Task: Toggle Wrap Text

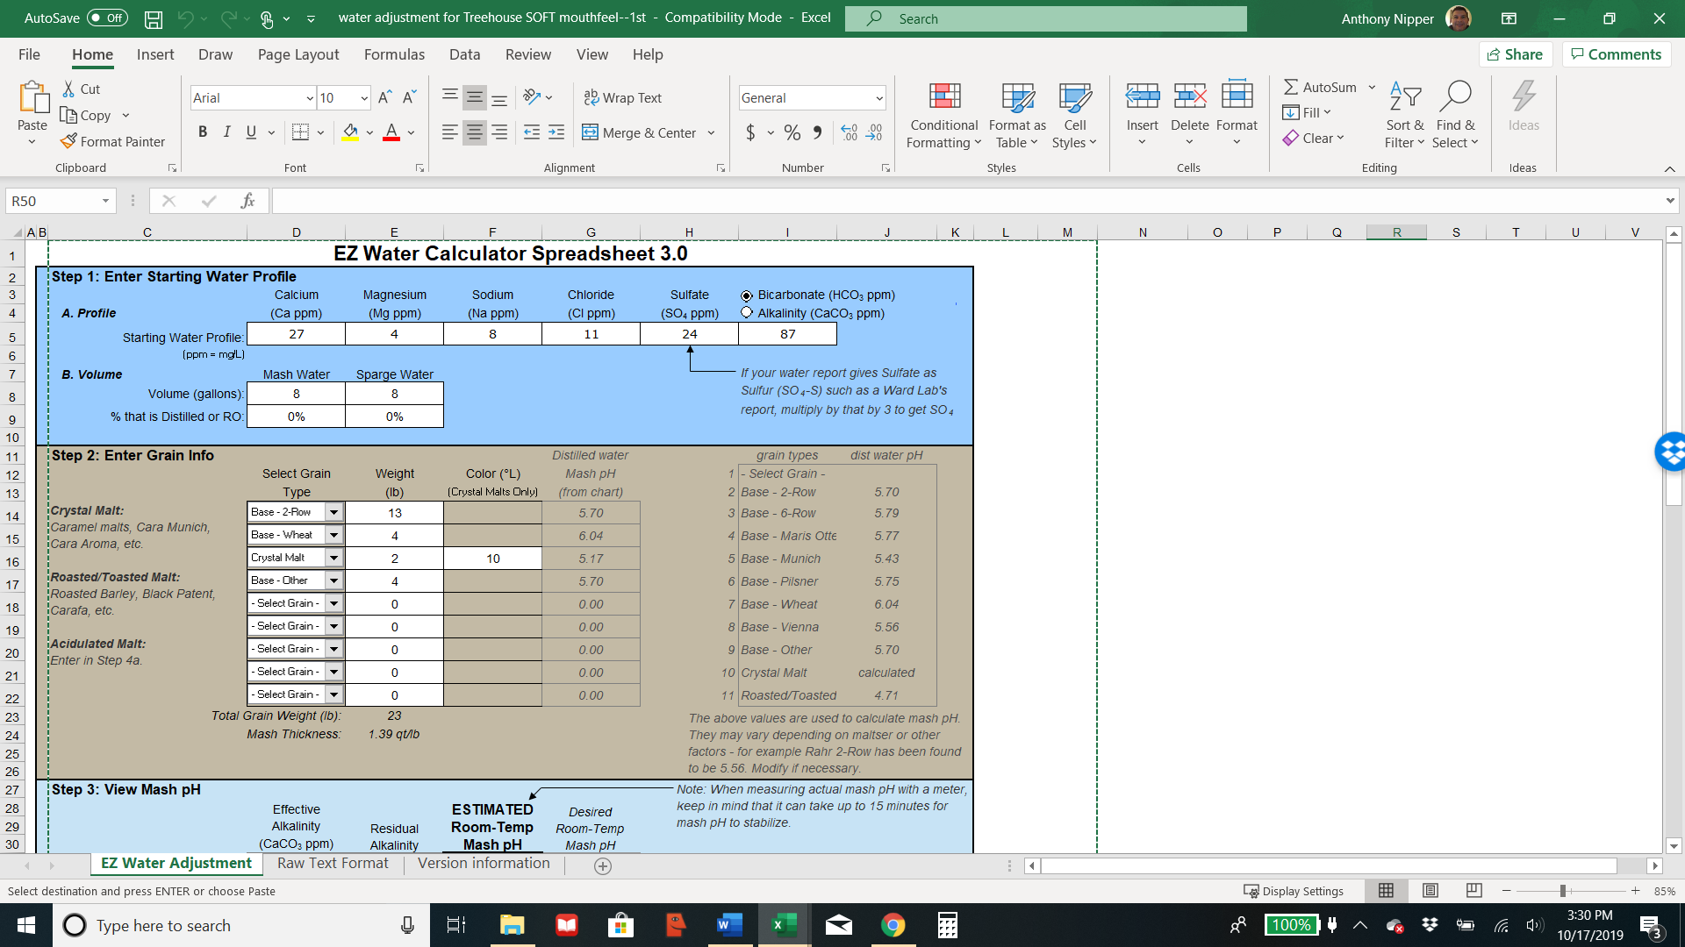Action: (623, 97)
